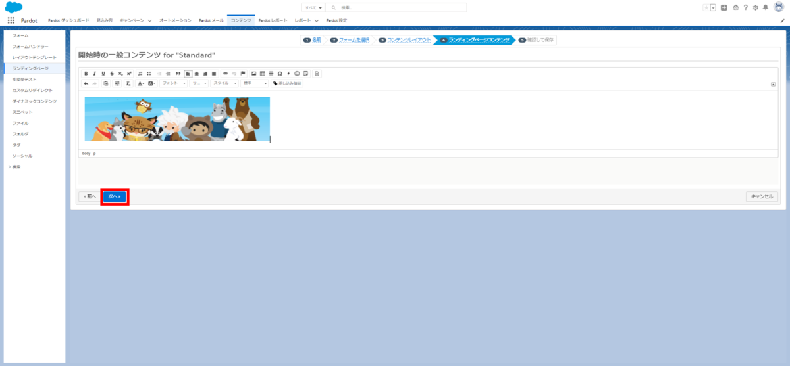
Task: Open the スタイル style dropdown
Action: coord(224,83)
